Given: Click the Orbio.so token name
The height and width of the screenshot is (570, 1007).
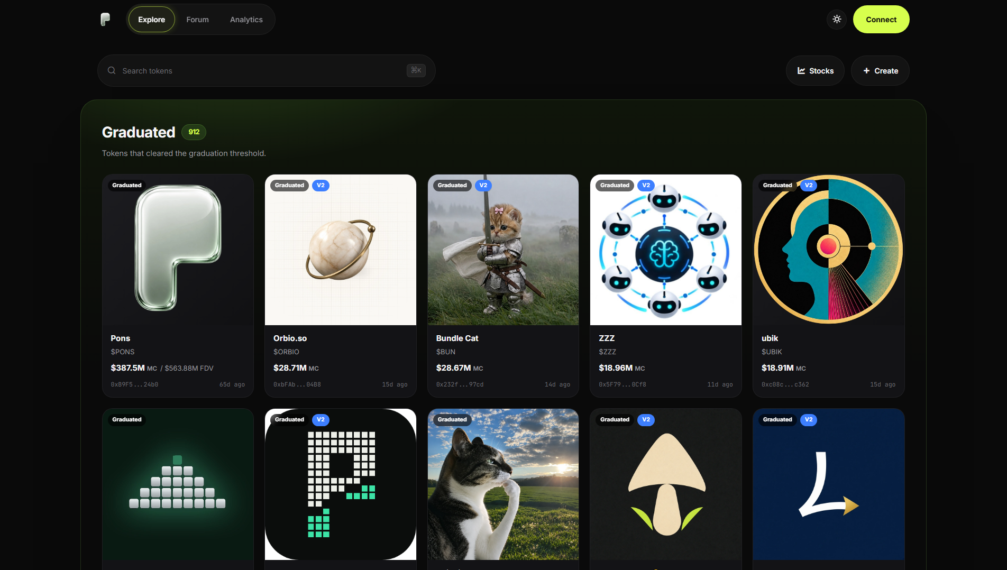Looking at the screenshot, I should (x=290, y=338).
